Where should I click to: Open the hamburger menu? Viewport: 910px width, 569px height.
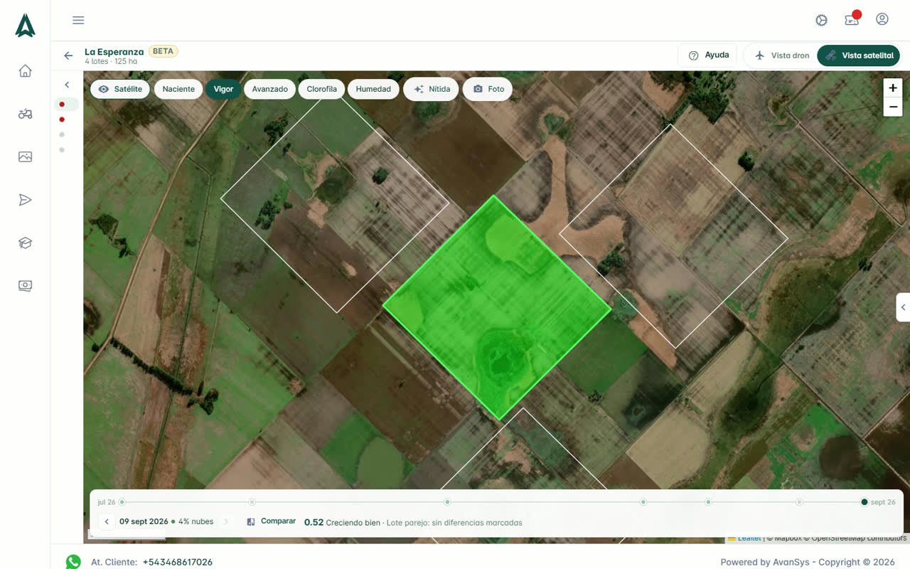78,20
